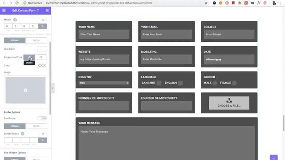Image resolution: width=285 pixels, height=160 pixels.
Task: Choose Classic background type brush icon
Action: click(29, 57)
